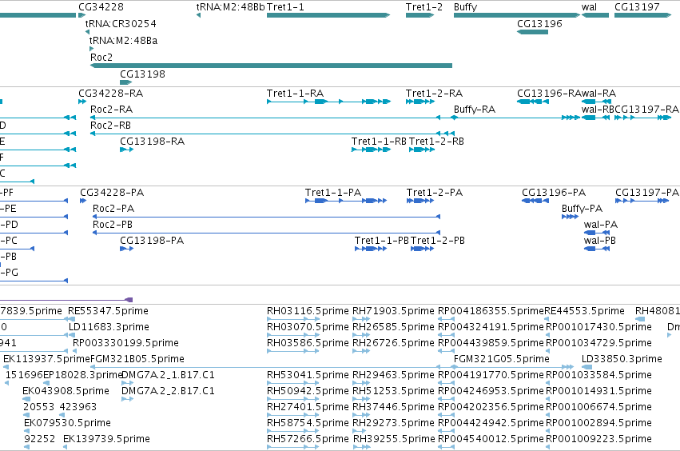
Task: Click EST EK139739.5prime
Action: 107,439
